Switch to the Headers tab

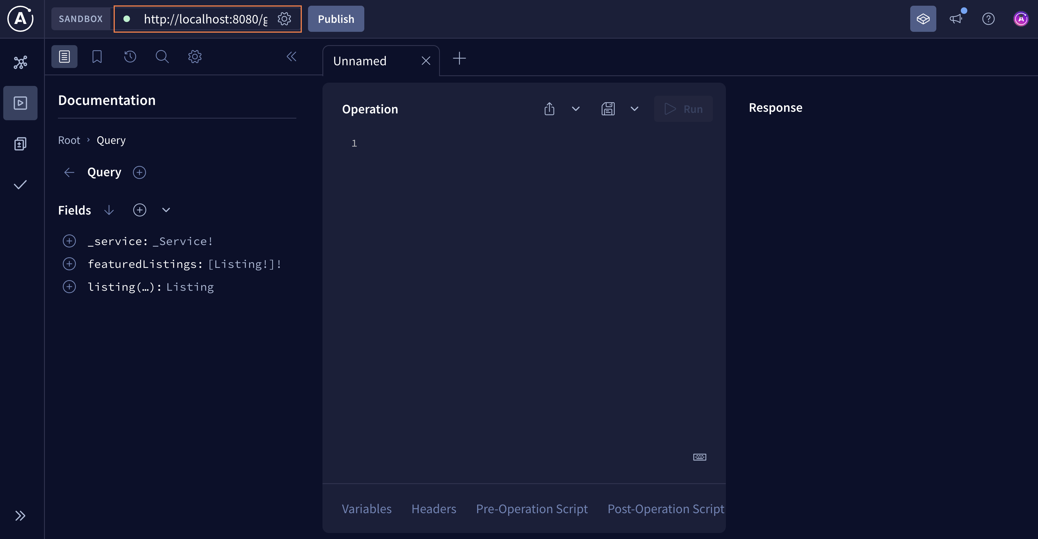coord(434,509)
